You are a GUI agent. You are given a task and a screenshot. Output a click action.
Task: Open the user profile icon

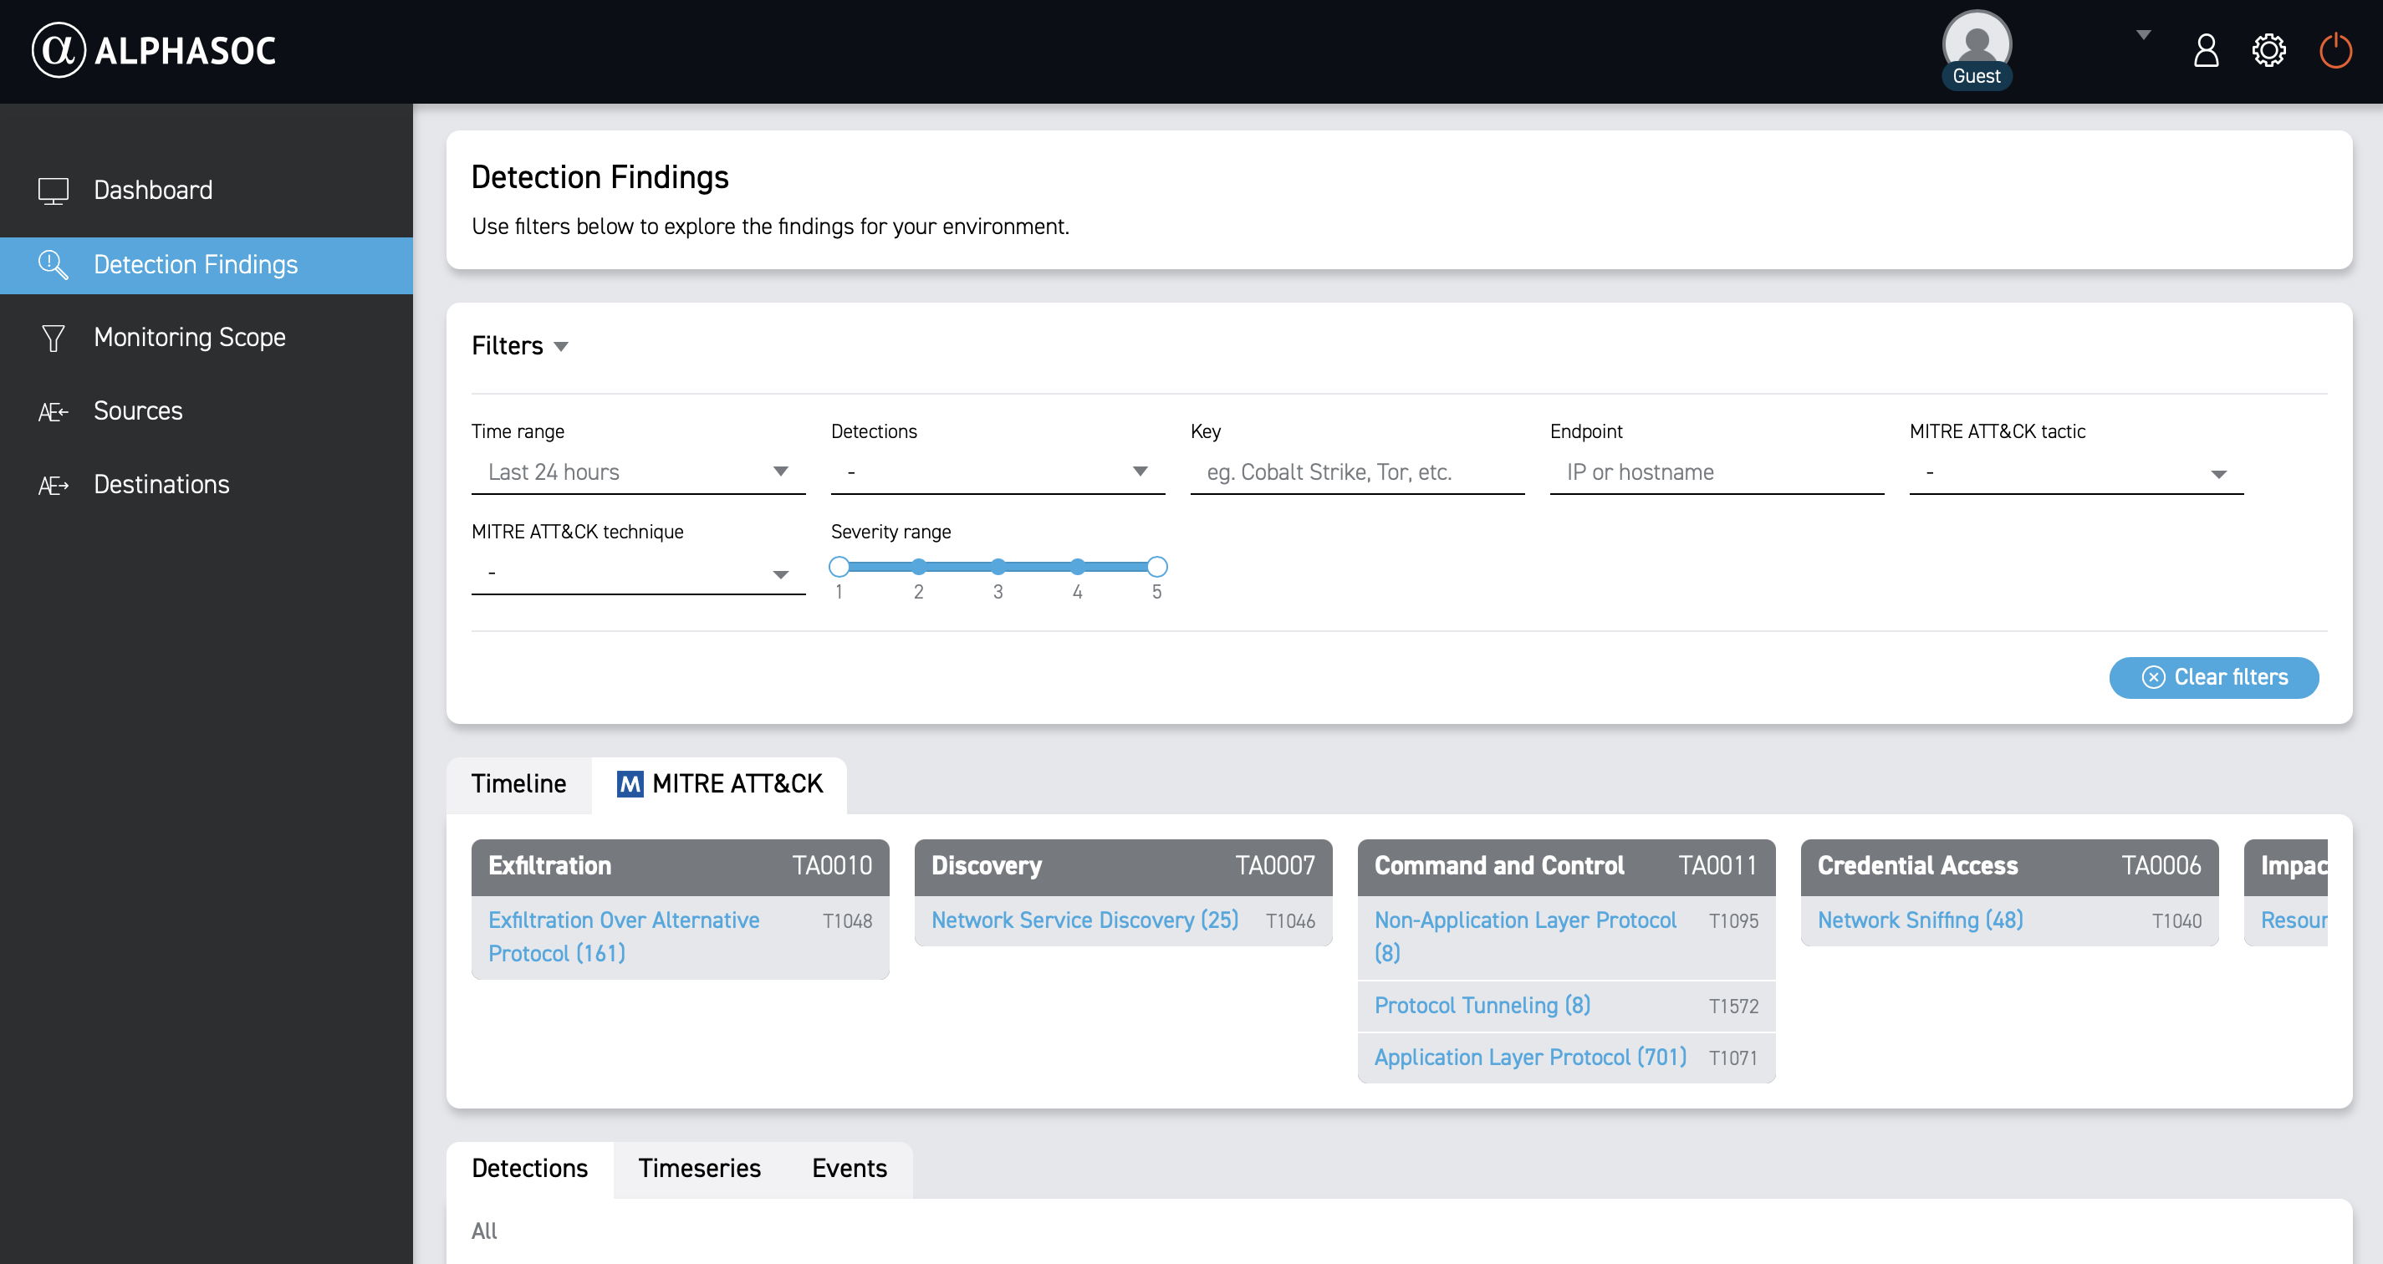point(2206,50)
